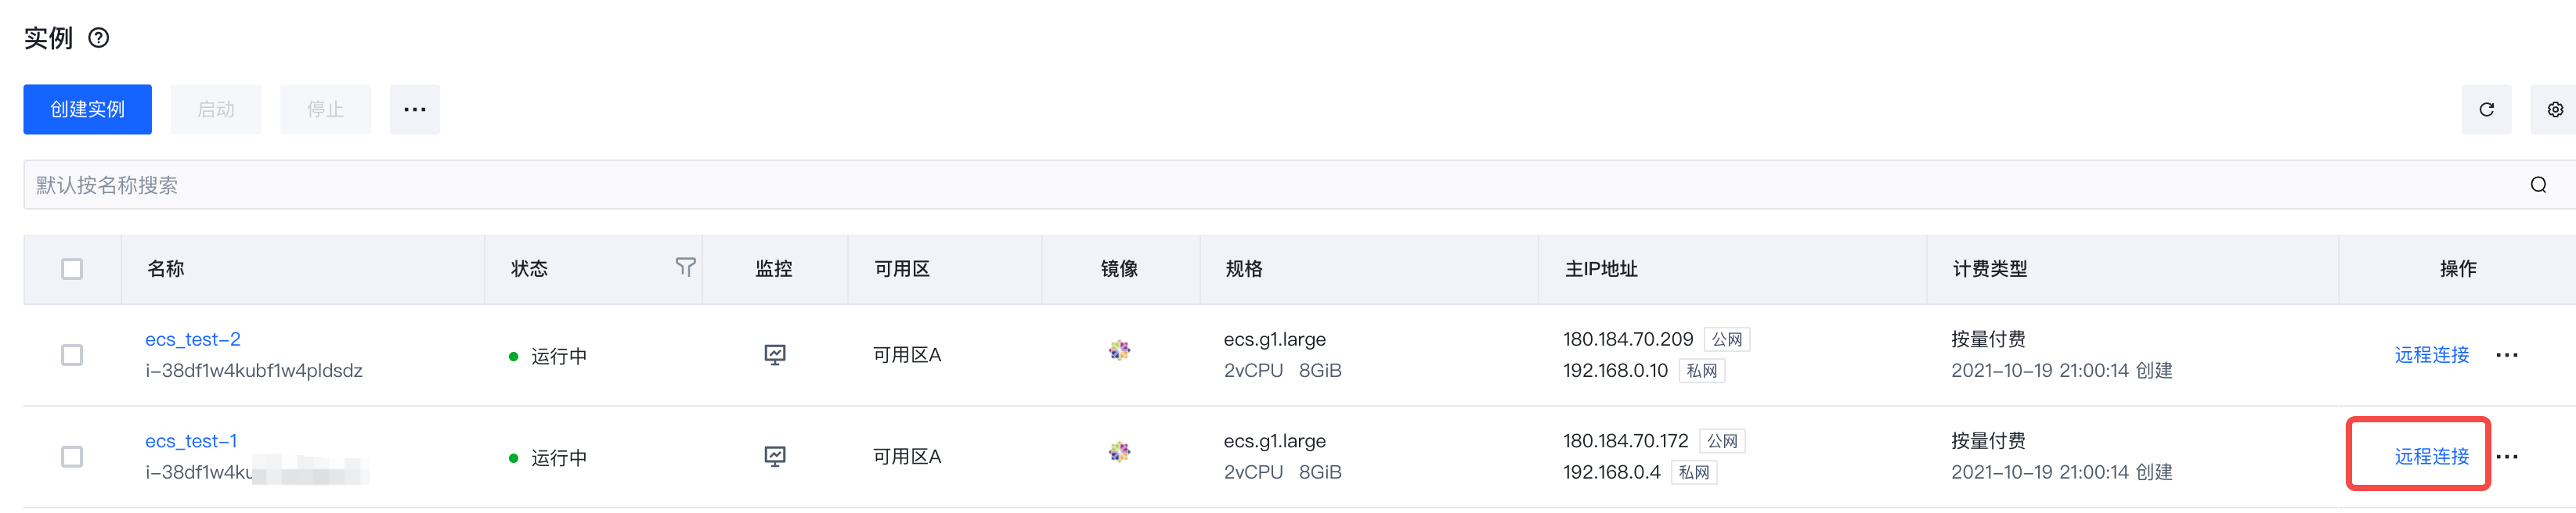Check the ecs_test-2 row checkbox
This screenshot has width=2576, height=513.
[x=72, y=355]
